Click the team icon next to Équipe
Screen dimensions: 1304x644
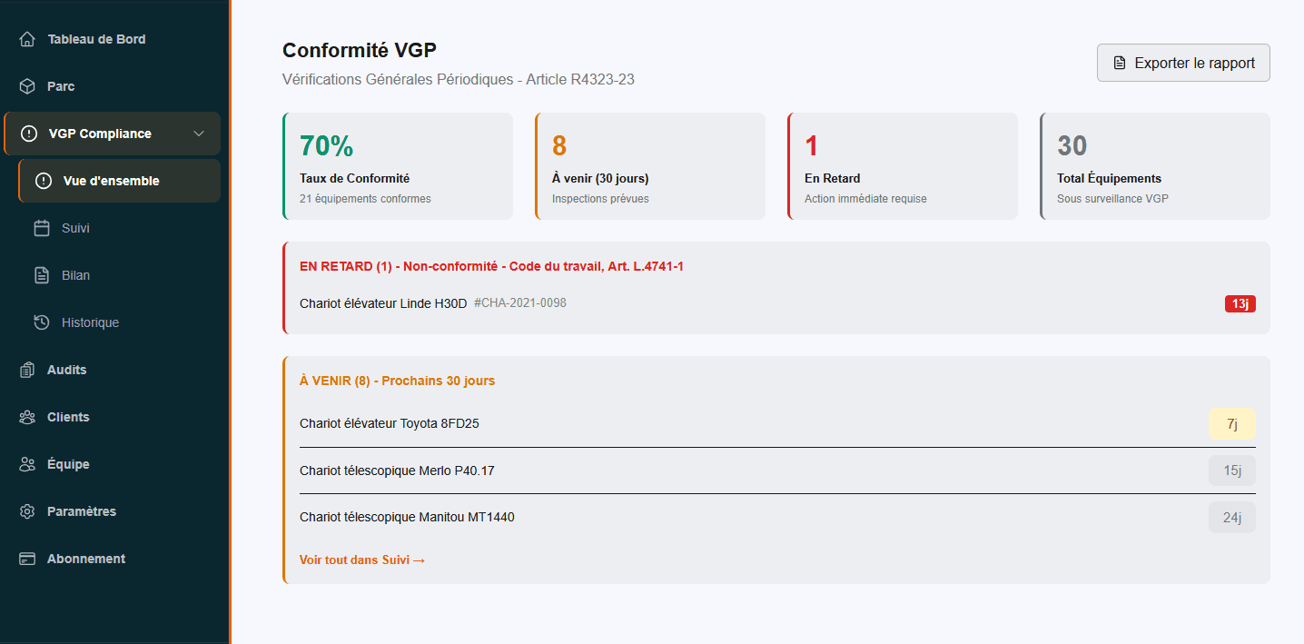click(x=27, y=464)
